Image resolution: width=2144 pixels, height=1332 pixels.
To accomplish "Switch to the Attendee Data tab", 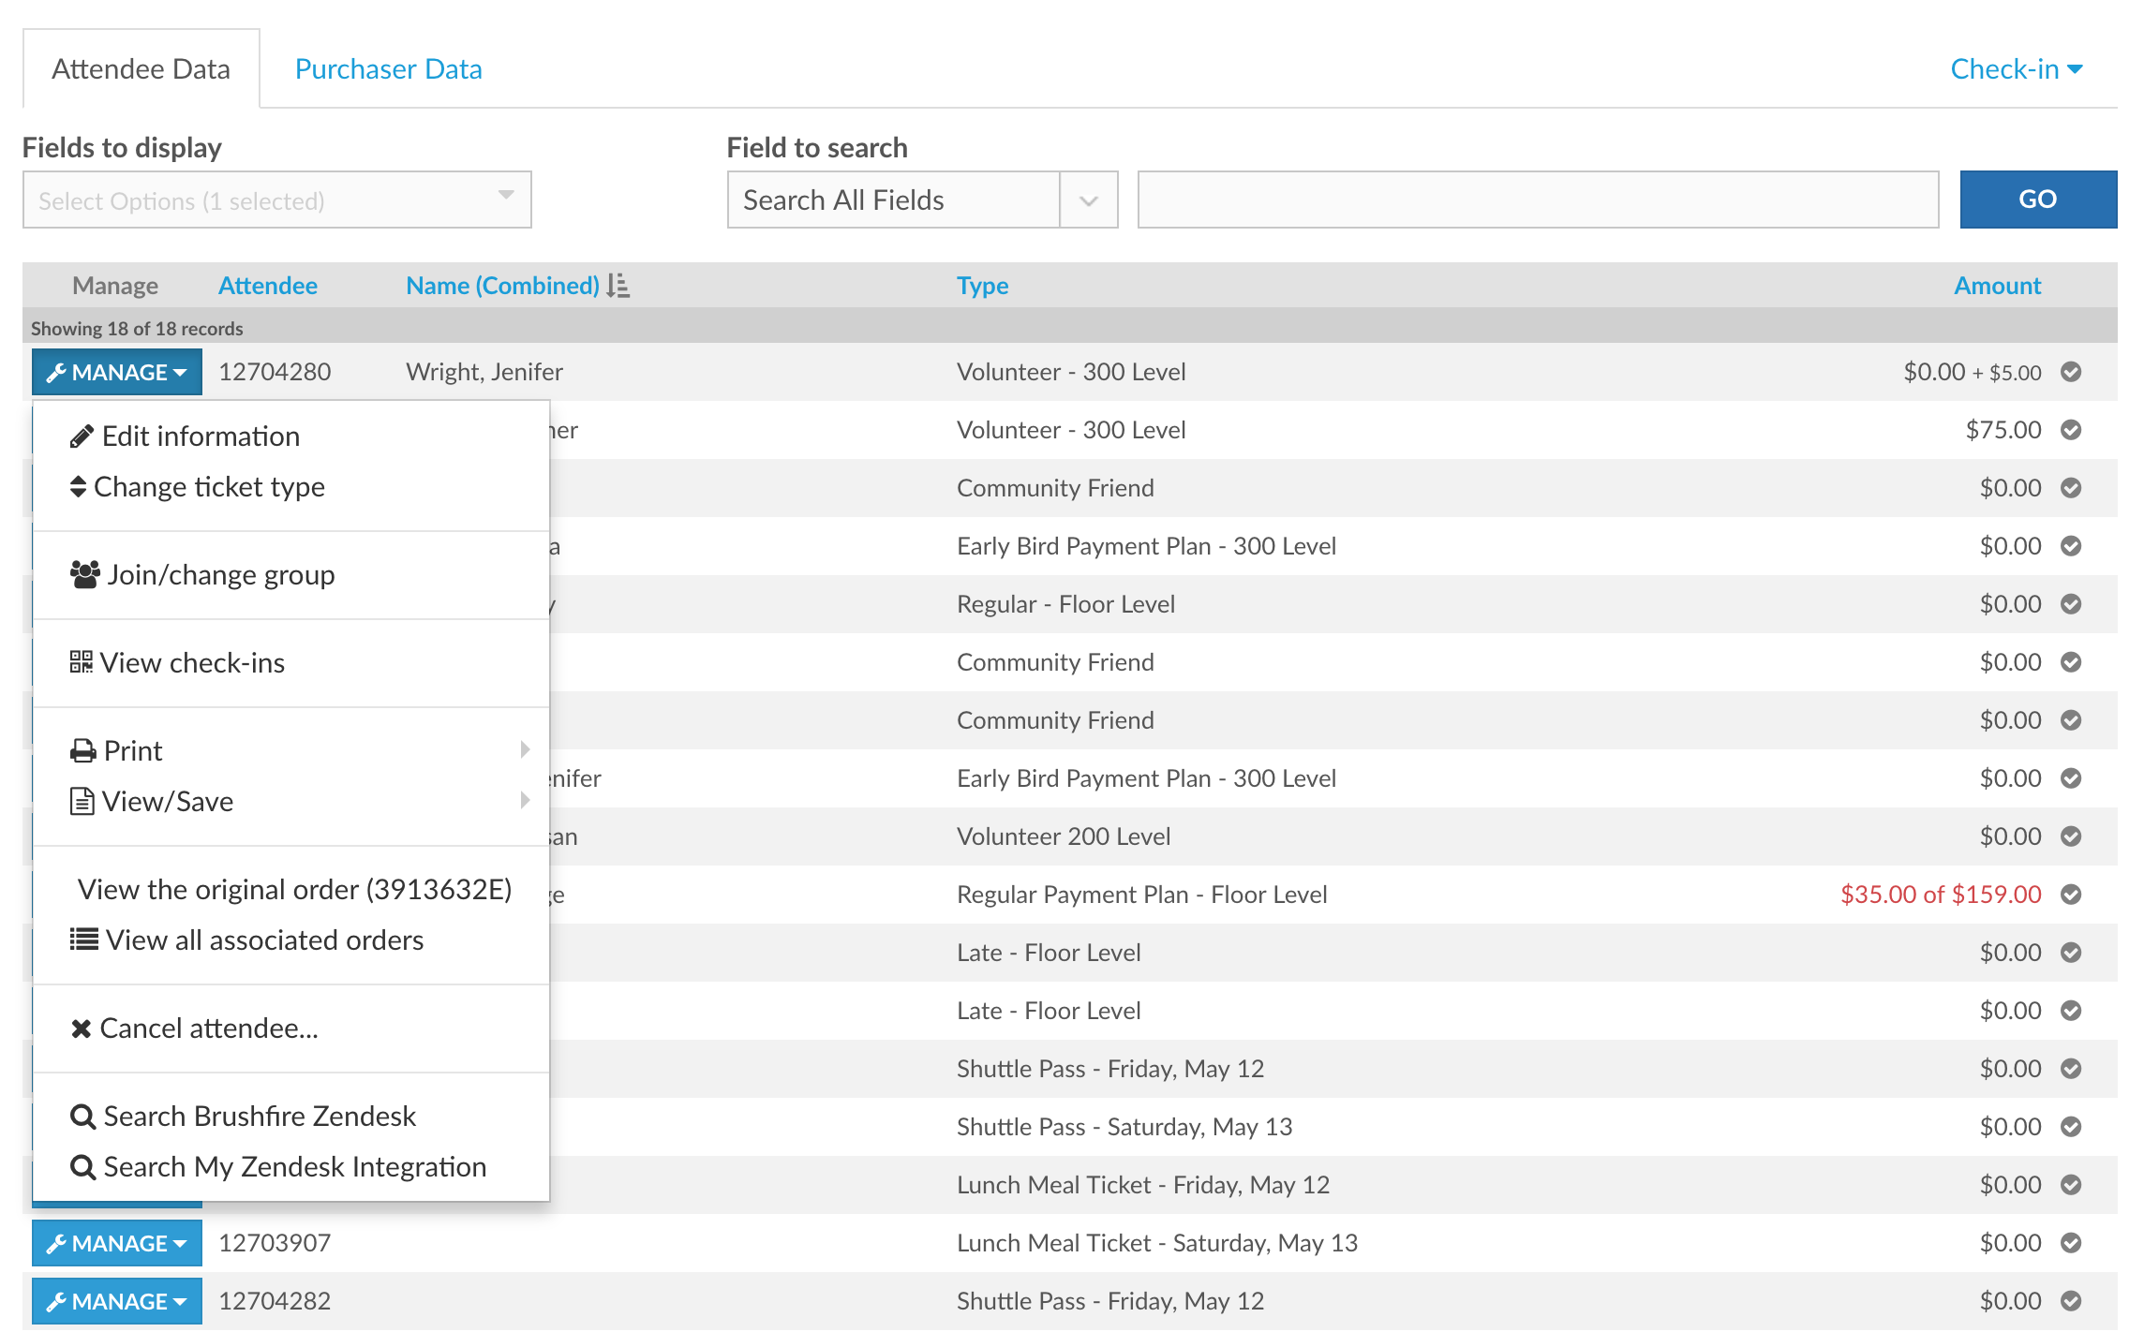I will [x=141, y=69].
